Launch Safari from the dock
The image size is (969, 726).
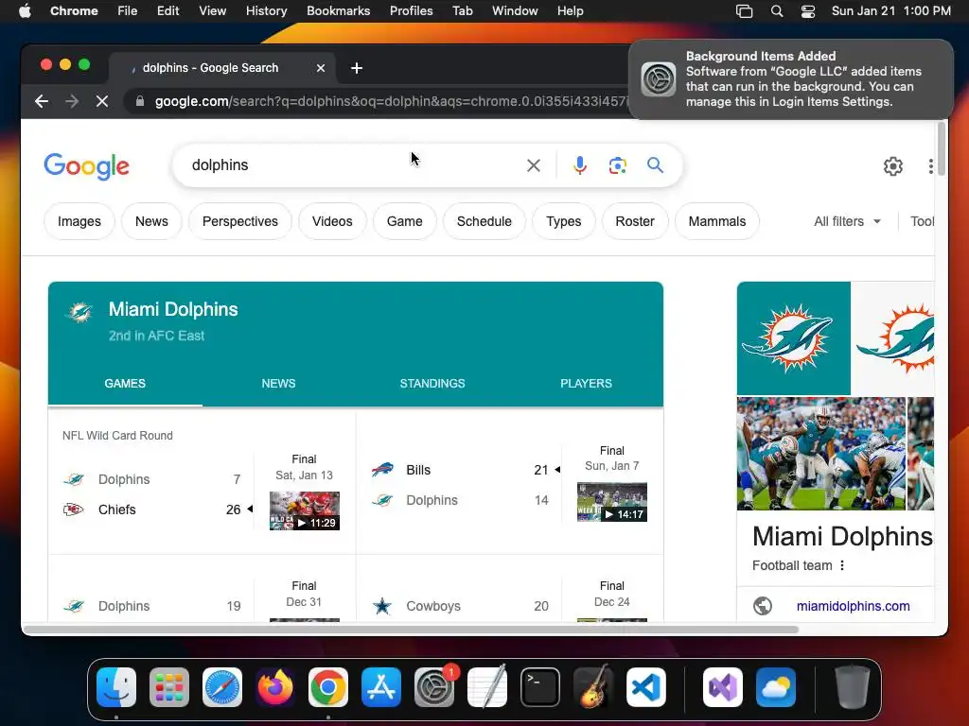(x=222, y=687)
